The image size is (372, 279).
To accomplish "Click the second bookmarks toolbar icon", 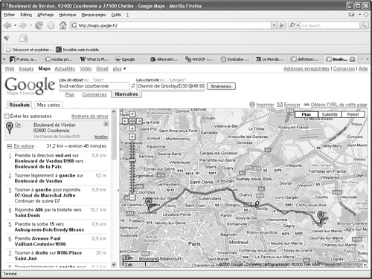I will 24,39.
